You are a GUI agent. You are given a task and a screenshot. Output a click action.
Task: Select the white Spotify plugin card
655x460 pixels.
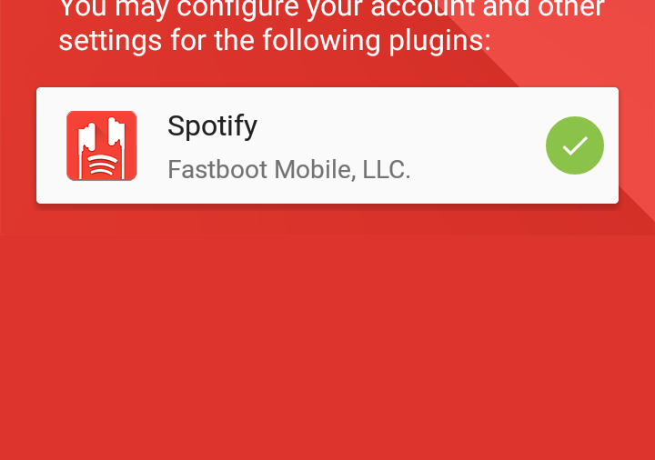point(327,145)
